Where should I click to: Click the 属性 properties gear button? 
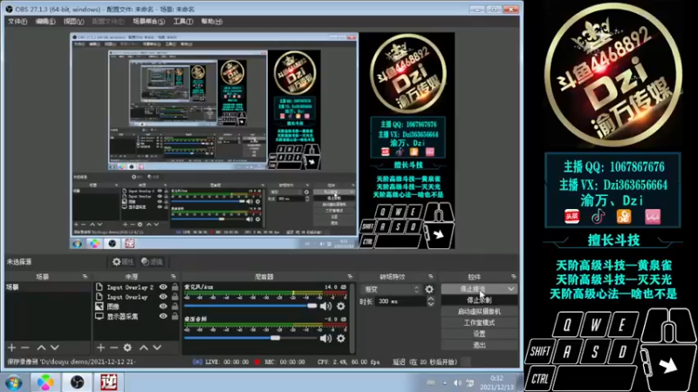point(123,262)
